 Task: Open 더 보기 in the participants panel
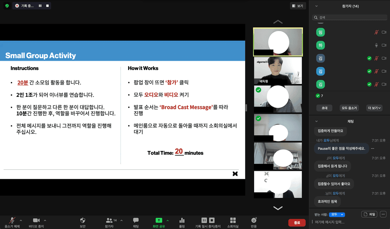tap(374, 108)
